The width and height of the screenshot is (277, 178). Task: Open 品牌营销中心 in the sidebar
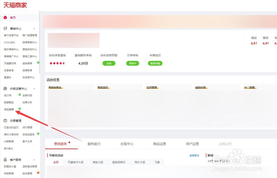[x=30, y=42]
